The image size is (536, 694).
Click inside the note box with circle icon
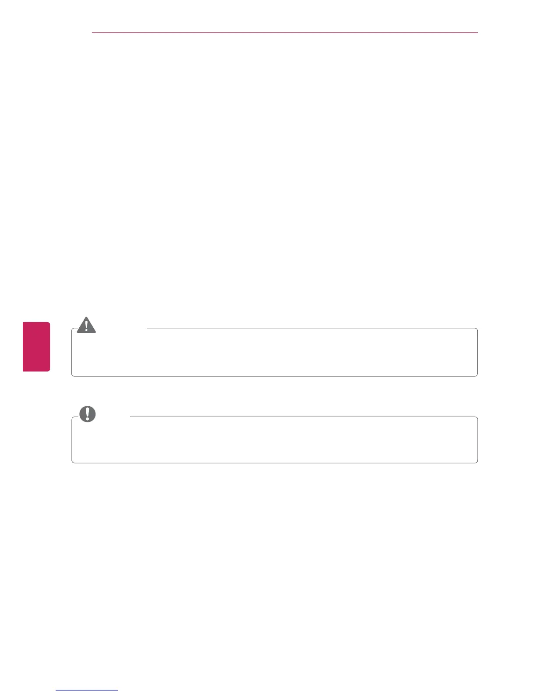click(x=274, y=440)
